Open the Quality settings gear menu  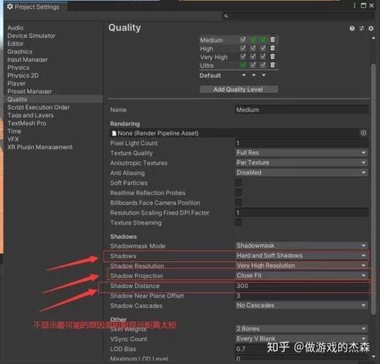pos(371,28)
